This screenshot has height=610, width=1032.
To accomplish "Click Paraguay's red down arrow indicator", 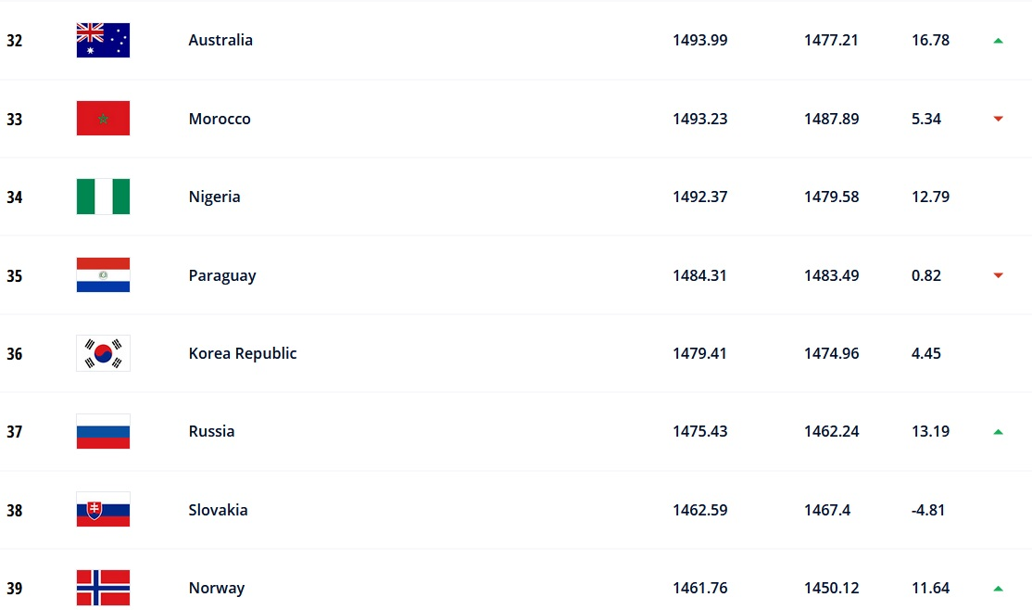I will [x=998, y=275].
